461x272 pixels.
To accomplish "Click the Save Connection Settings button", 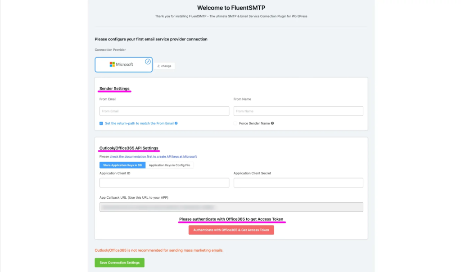I will (119, 263).
